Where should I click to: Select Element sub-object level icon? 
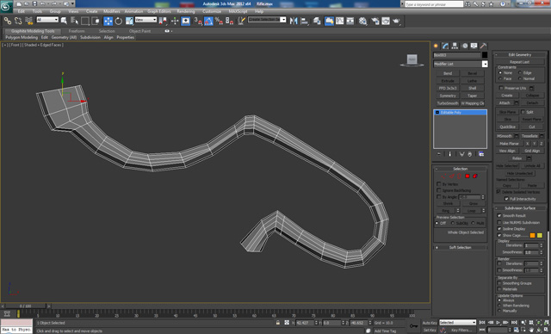click(x=475, y=176)
